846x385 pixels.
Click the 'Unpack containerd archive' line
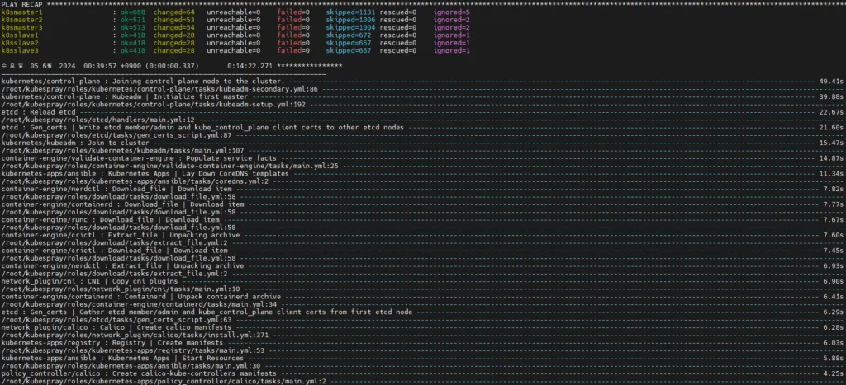[140, 297]
